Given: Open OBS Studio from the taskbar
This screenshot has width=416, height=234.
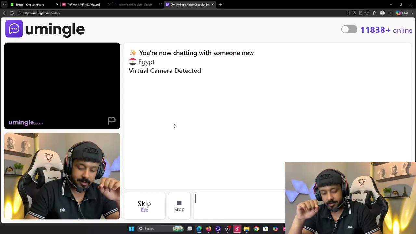Looking at the screenshot, I should pyautogui.click(x=227, y=229).
